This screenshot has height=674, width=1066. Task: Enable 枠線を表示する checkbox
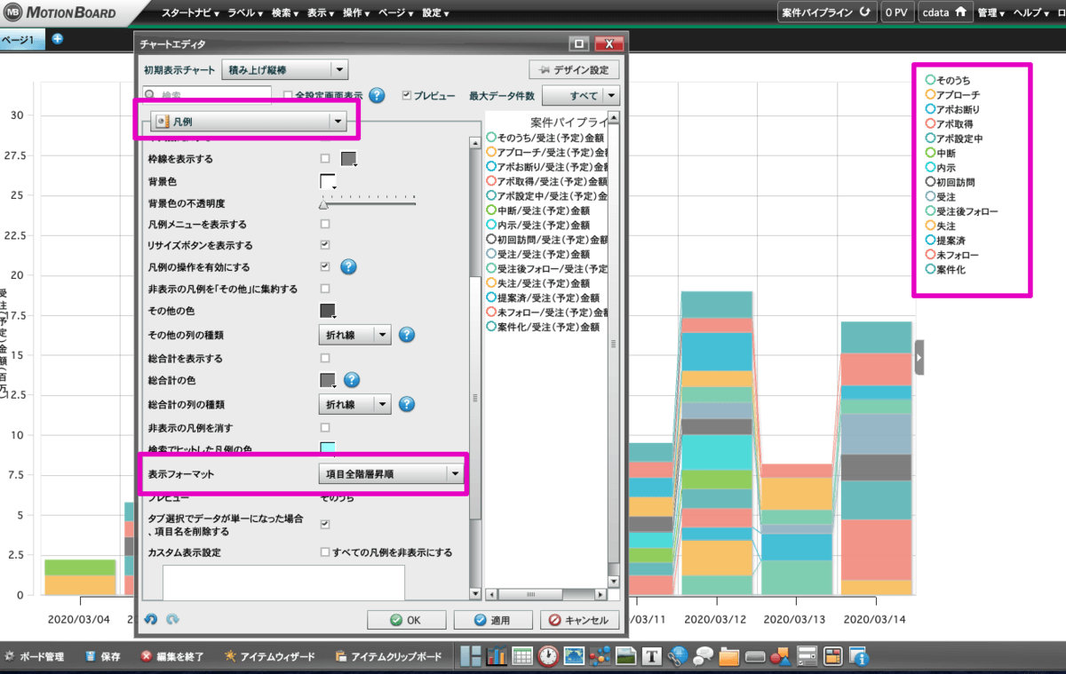tap(325, 158)
